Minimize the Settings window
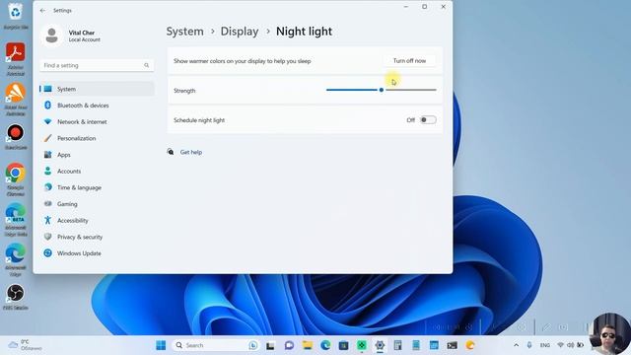This screenshot has height=355, width=631. click(405, 7)
